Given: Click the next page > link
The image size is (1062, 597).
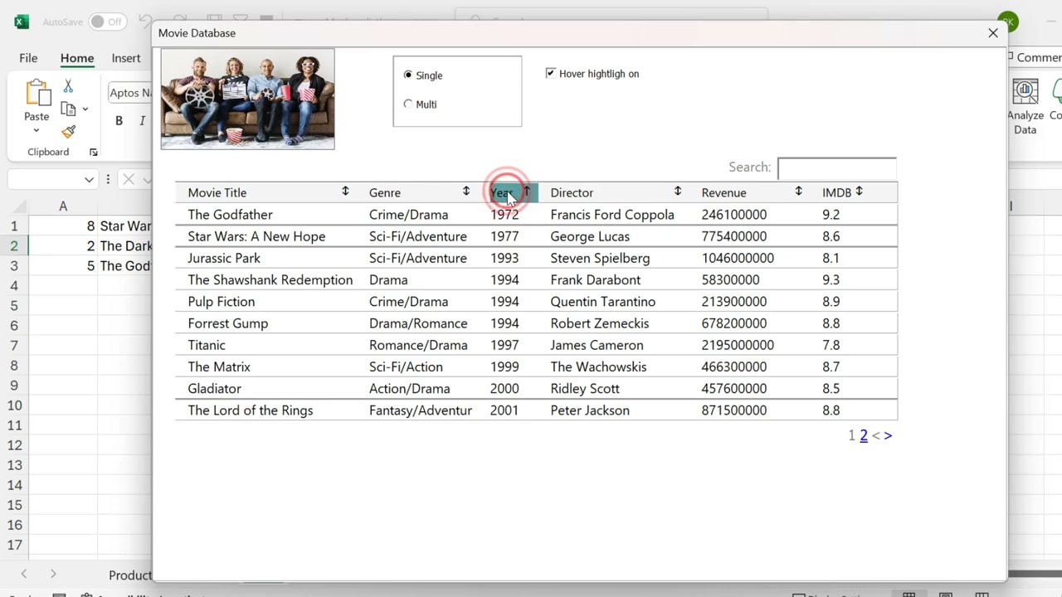Looking at the screenshot, I should 888,435.
